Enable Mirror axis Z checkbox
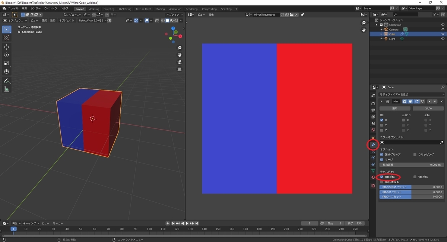Viewport: 447px width, 242px height. click(x=381, y=130)
